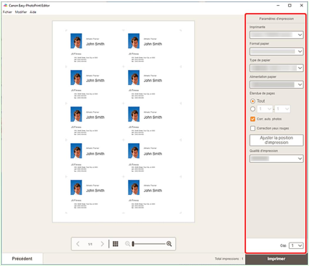Click Total impressions : 1 text
309x266 pixels.
229,259
